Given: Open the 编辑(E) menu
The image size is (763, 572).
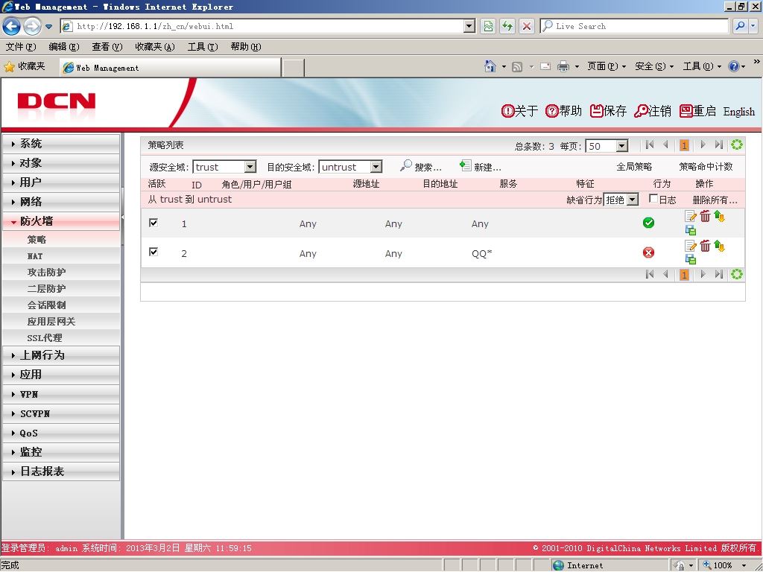Looking at the screenshot, I should [x=64, y=47].
